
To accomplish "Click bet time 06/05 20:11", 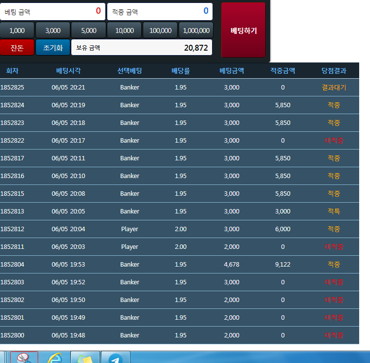I will (68, 158).
